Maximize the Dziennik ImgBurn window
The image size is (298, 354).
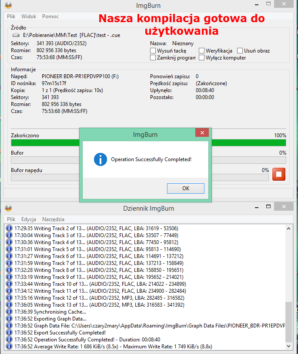pyautogui.click(x=268, y=206)
